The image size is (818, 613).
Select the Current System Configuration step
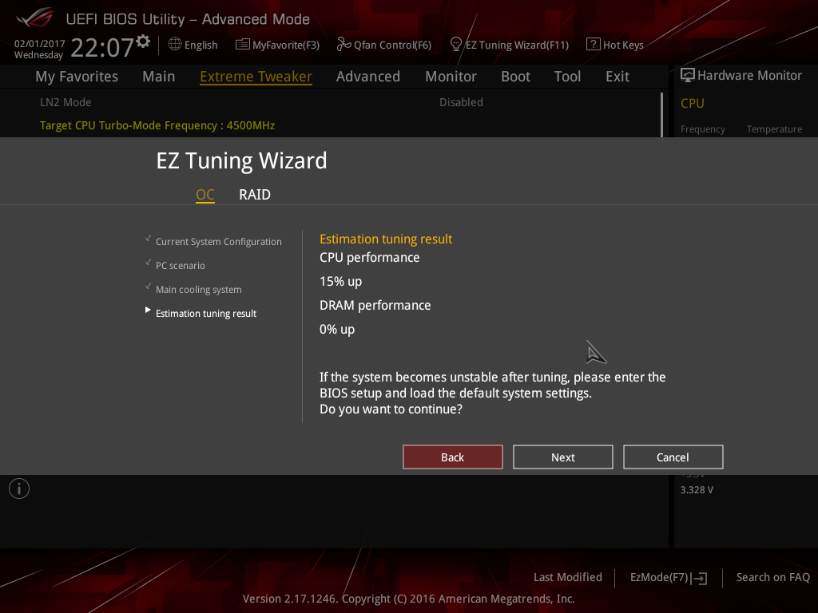[x=218, y=242]
